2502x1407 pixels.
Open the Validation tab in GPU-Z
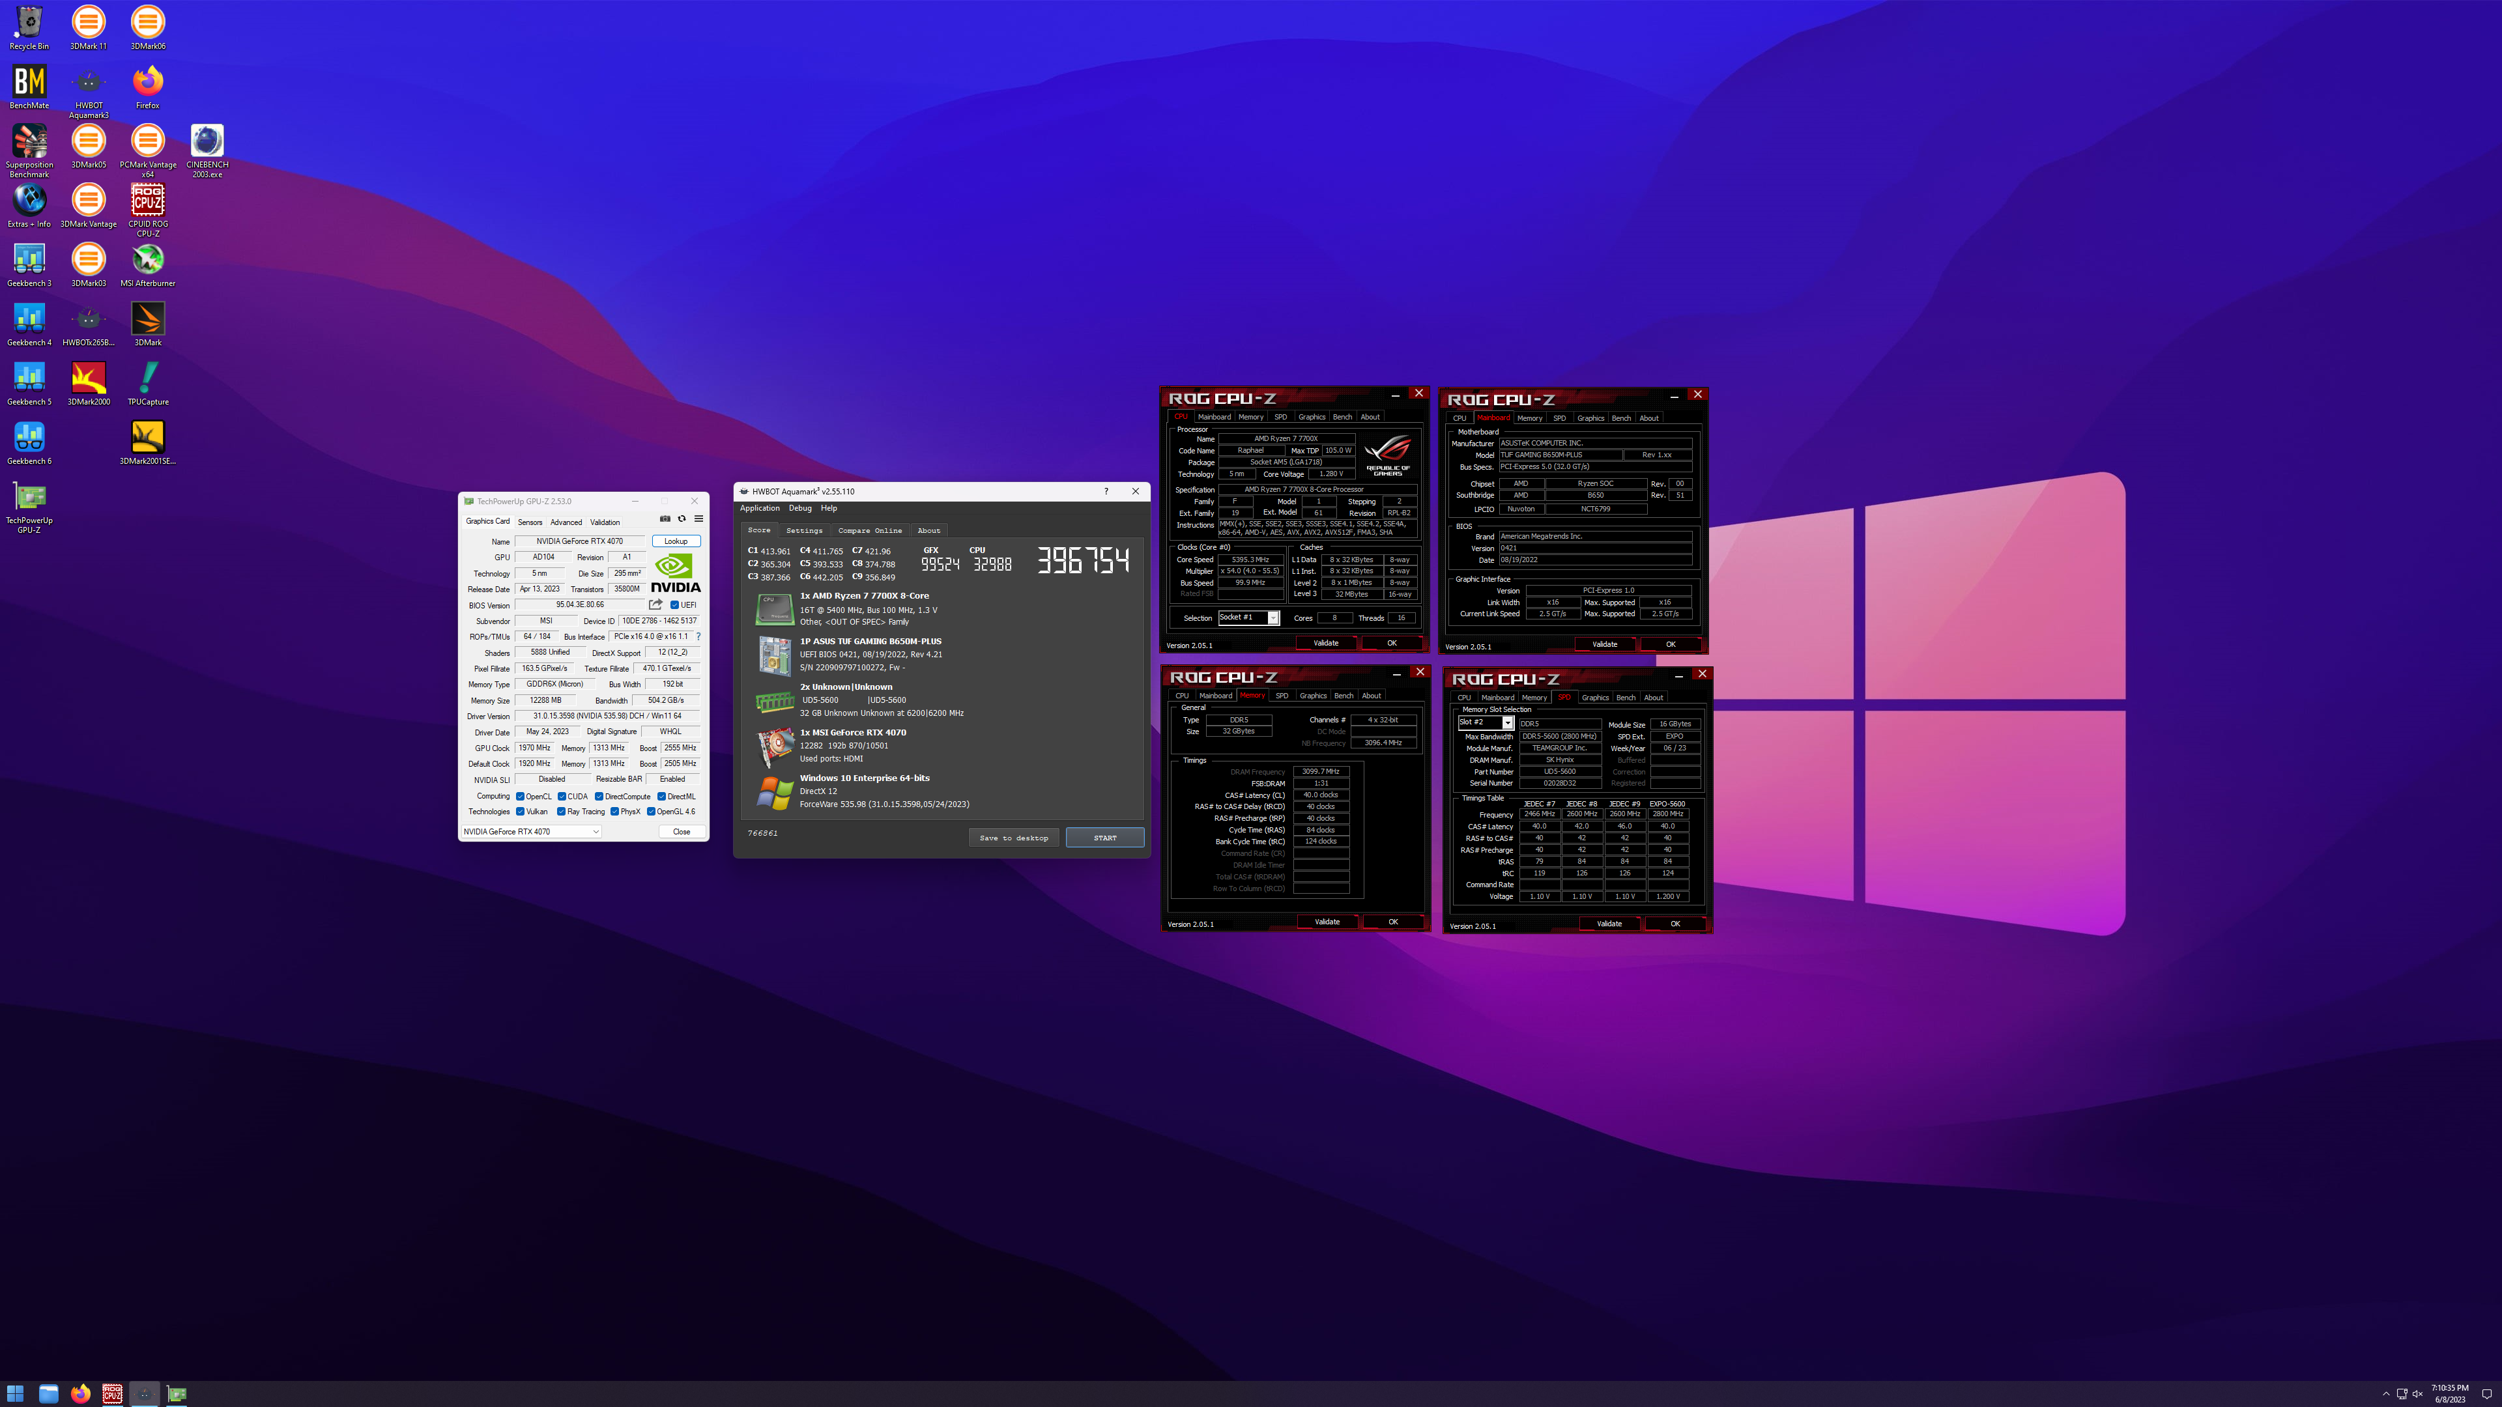click(605, 522)
